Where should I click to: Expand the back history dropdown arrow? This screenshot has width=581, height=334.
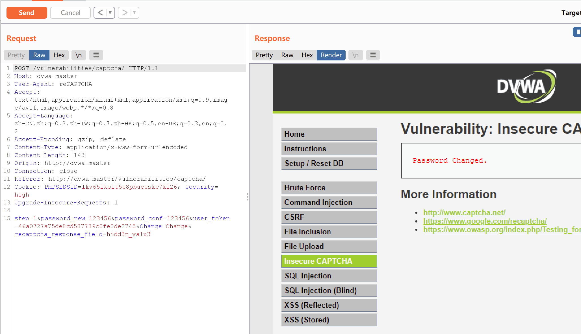(110, 13)
